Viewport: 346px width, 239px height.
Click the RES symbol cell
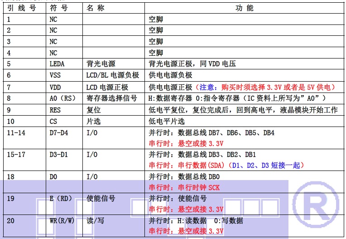pyautogui.click(x=55, y=110)
